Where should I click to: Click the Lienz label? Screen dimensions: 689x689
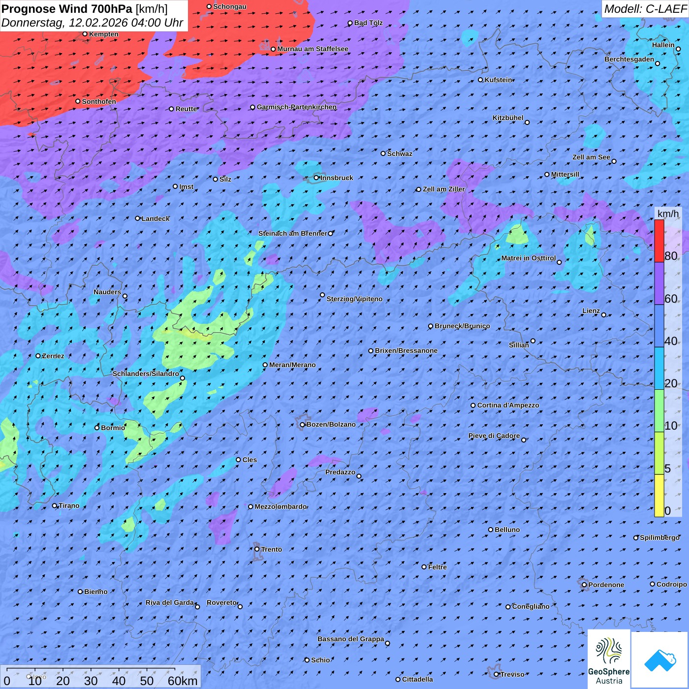pyautogui.click(x=591, y=311)
